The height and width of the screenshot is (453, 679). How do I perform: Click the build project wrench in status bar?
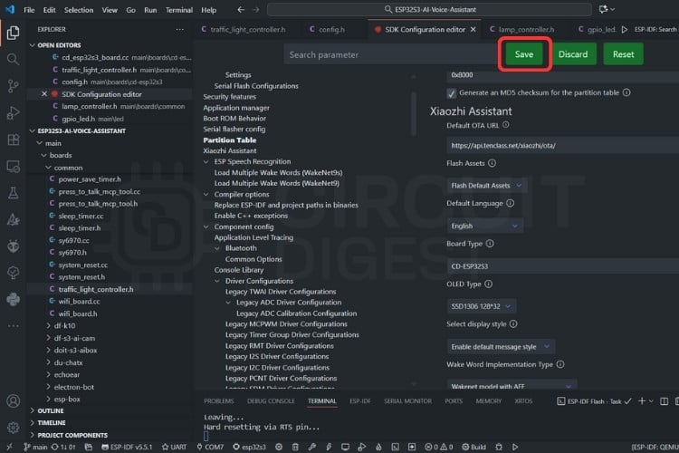click(311, 447)
